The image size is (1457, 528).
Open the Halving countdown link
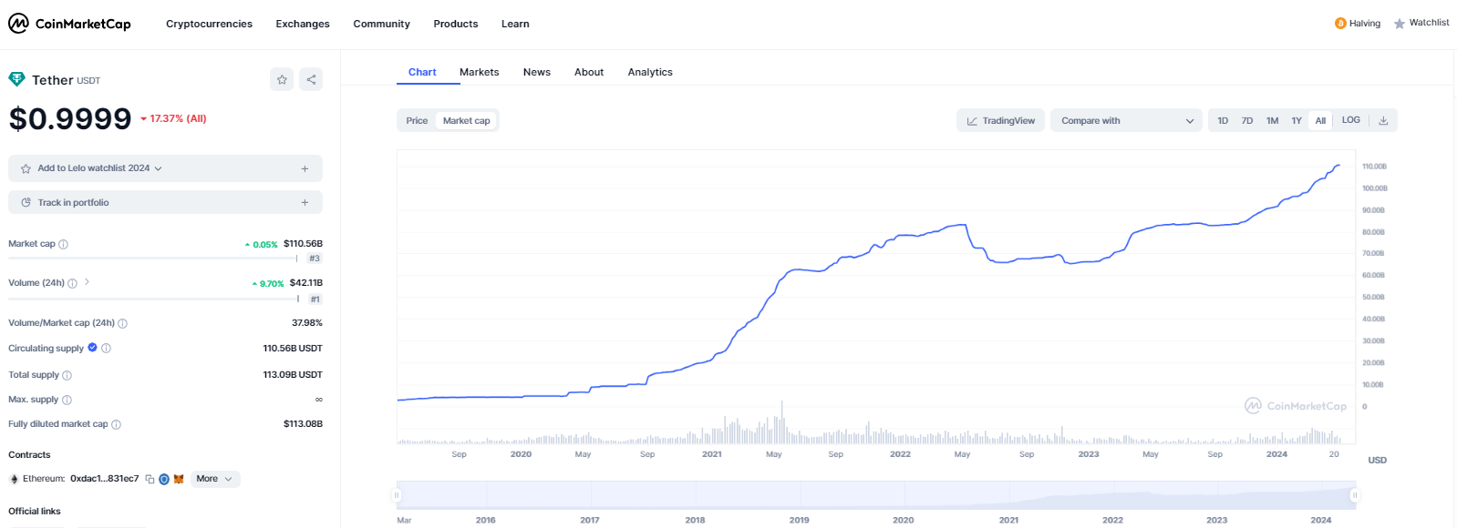(x=1358, y=24)
